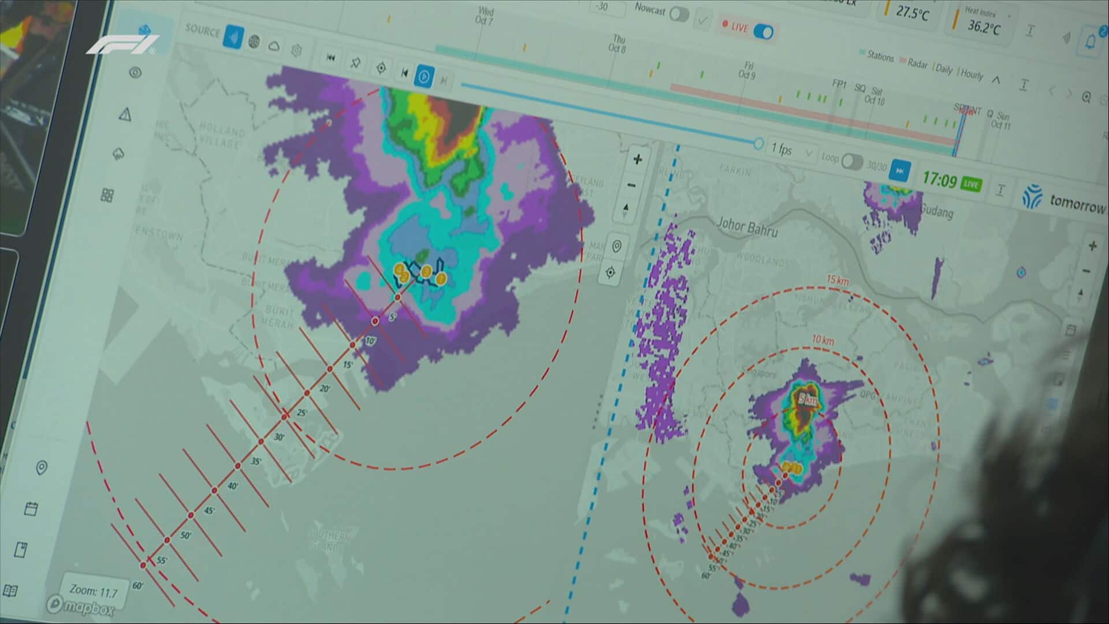Open the notifications bell

[1091, 42]
